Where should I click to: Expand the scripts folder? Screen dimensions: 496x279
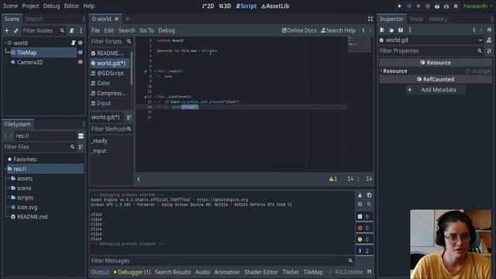(x=9, y=198)
